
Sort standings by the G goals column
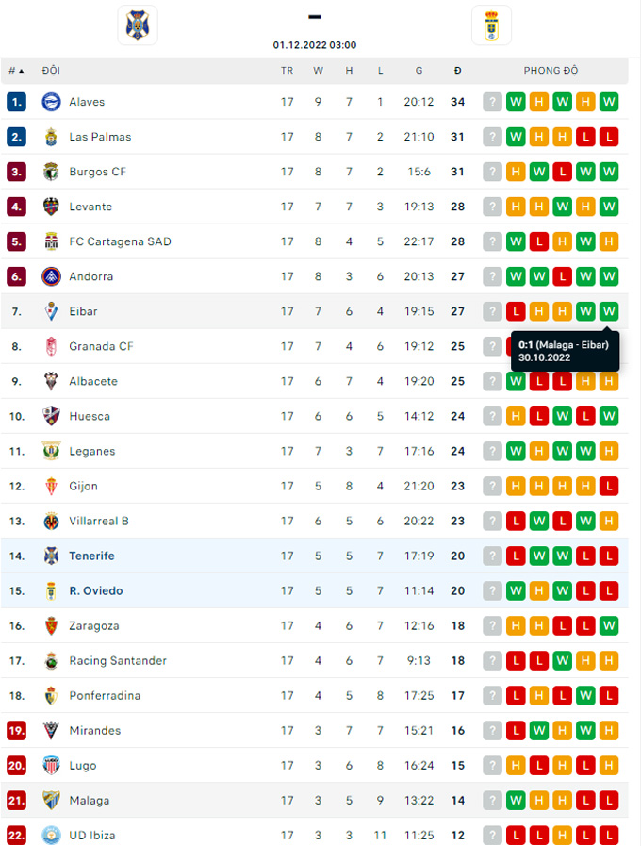click(x=419, y=71)
